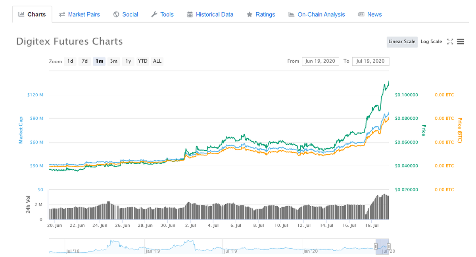
Task: Click the orange Price (BTC) axis label
Action: [460, 130]
